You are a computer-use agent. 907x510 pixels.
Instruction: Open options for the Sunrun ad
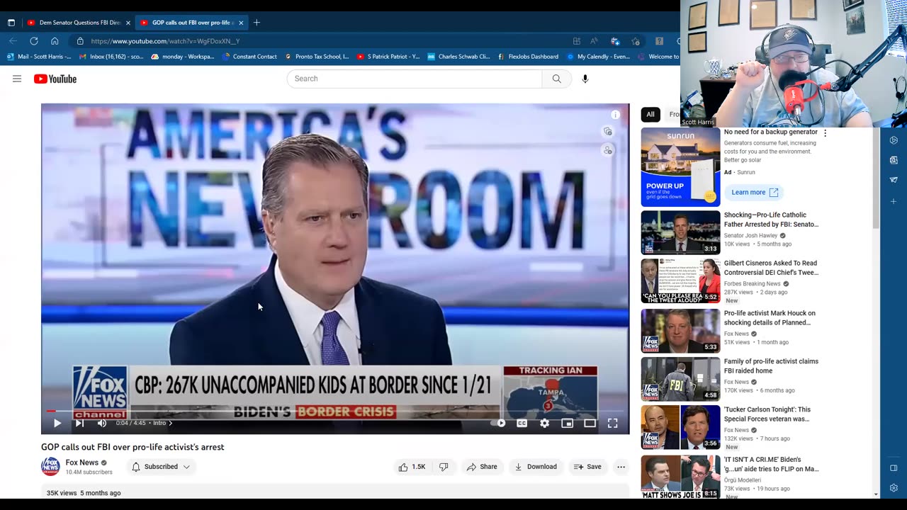pos(825,132)
